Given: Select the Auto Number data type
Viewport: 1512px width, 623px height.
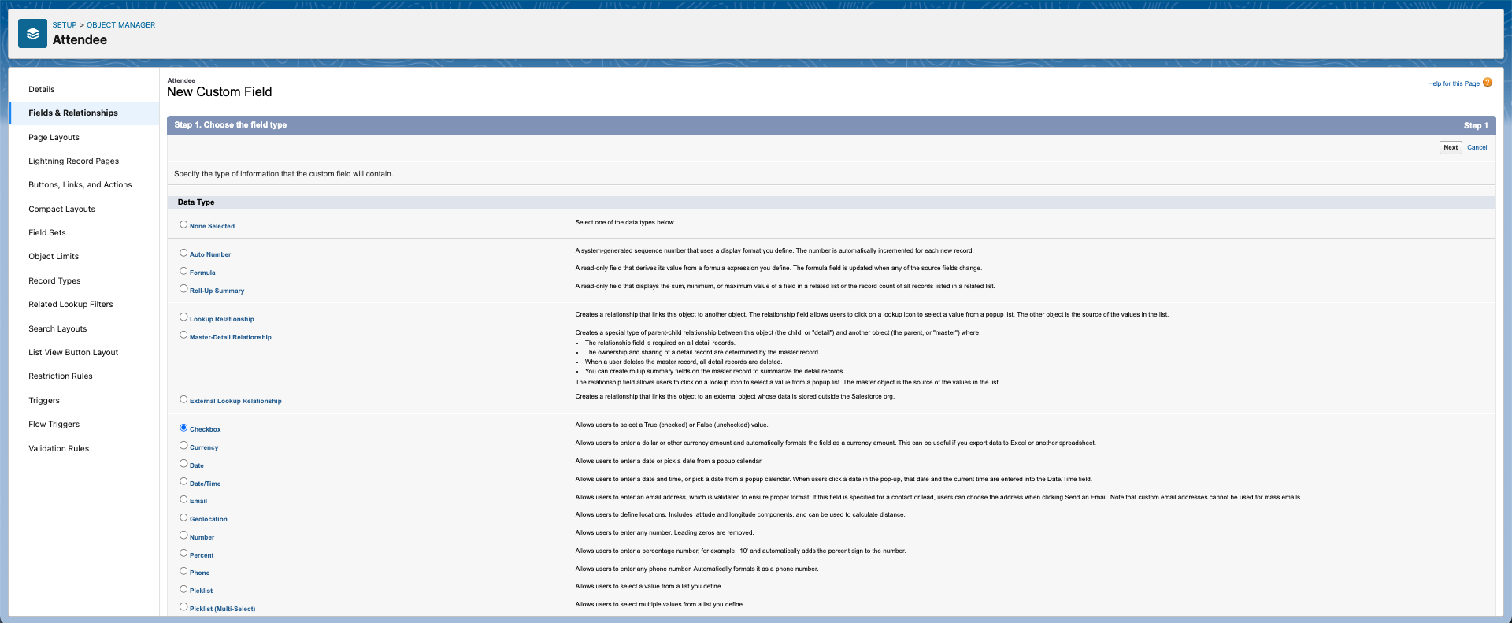Looking at the screenshot, I should (183, 253).
